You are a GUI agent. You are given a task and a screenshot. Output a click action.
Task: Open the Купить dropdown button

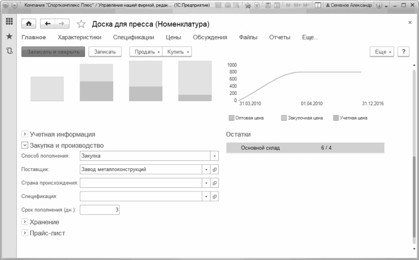point(177,52)
